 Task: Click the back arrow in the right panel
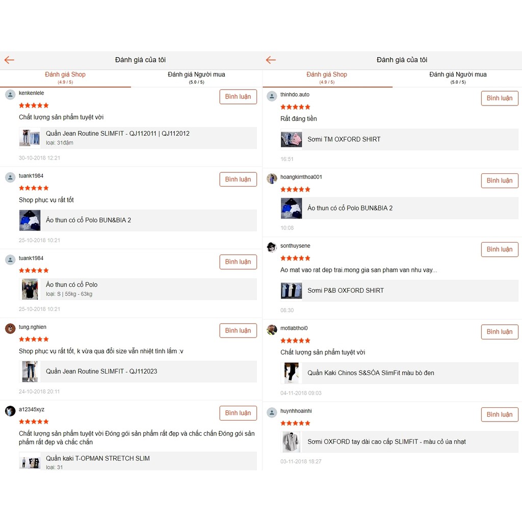(271, 60)
